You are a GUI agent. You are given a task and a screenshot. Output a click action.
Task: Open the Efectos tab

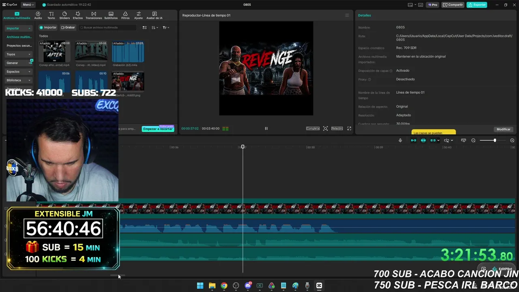[78, 15]
